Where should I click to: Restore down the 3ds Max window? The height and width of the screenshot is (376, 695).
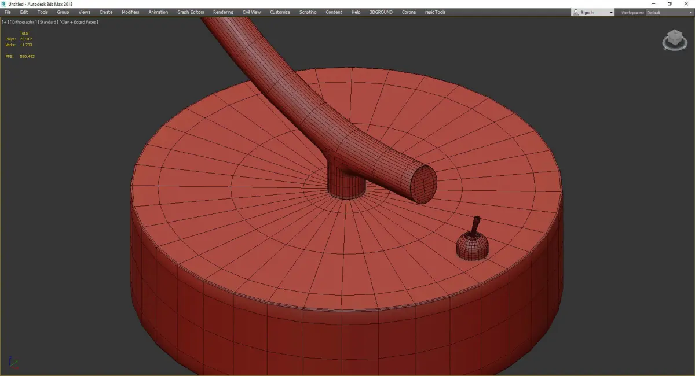coord(670,4)
